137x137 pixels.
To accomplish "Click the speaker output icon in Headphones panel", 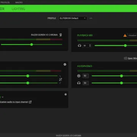I will pyautogui.click(x=79, y=76).
